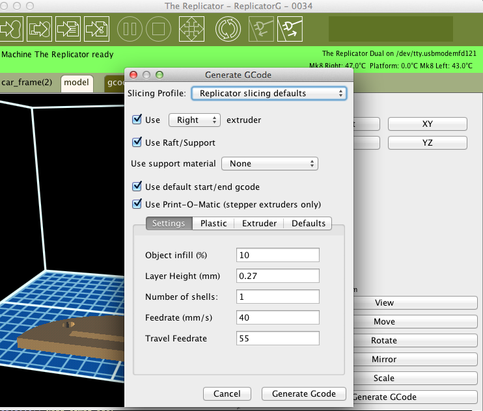Click the Travel Feedrate field
The height and width of the screenshot is (411, 483).
(x=278, y=338)
